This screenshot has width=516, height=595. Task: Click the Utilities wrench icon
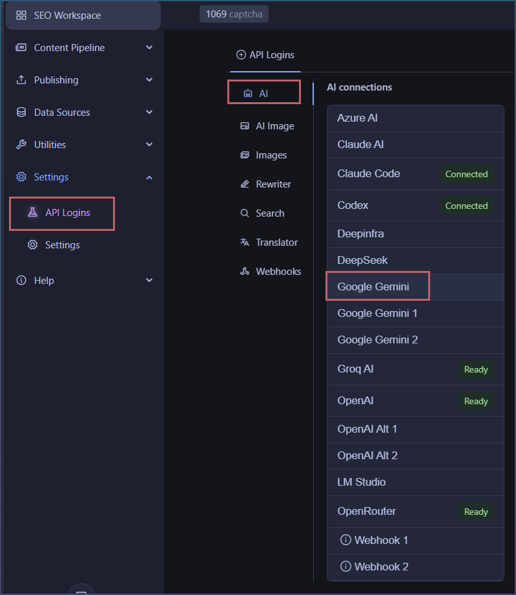tap(21, 144)
